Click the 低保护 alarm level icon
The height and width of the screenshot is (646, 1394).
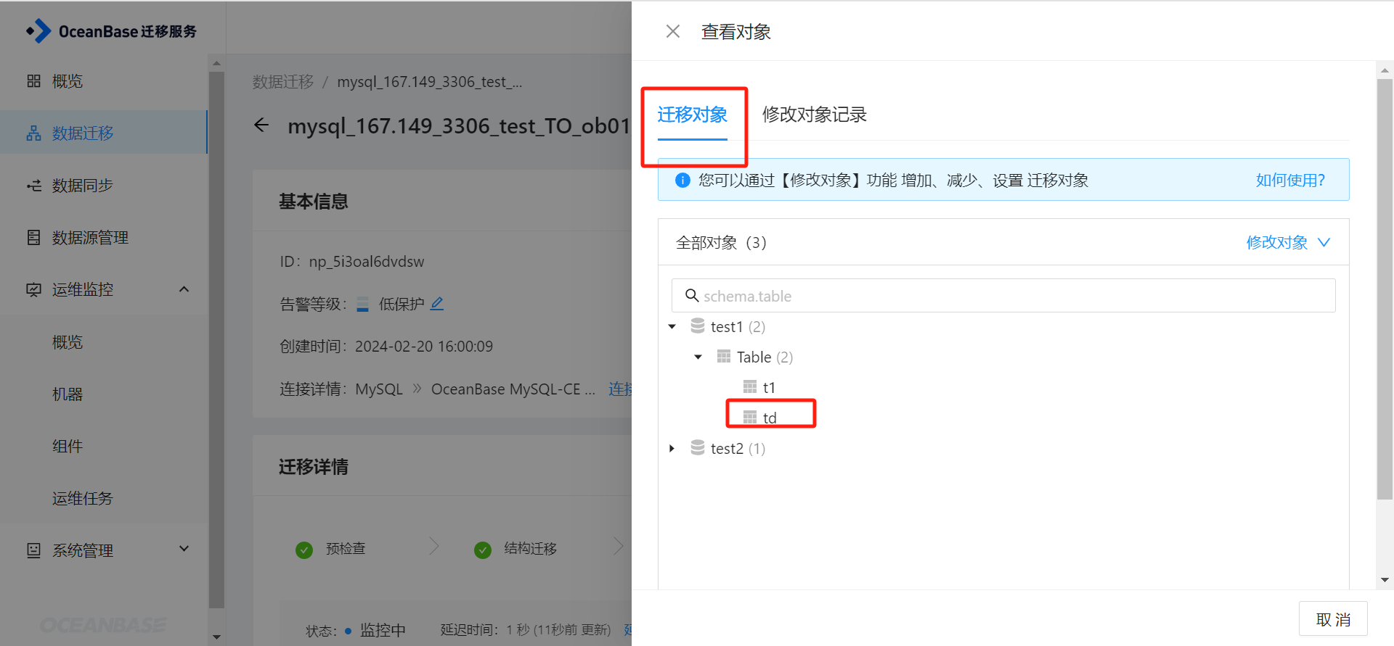click(363, 304)
